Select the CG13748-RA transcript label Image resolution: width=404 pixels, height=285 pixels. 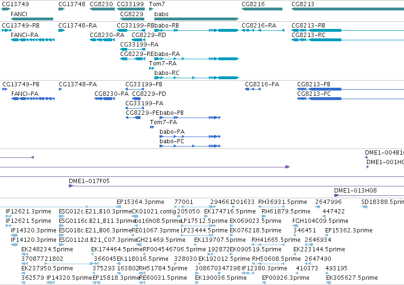click(77, 26)
